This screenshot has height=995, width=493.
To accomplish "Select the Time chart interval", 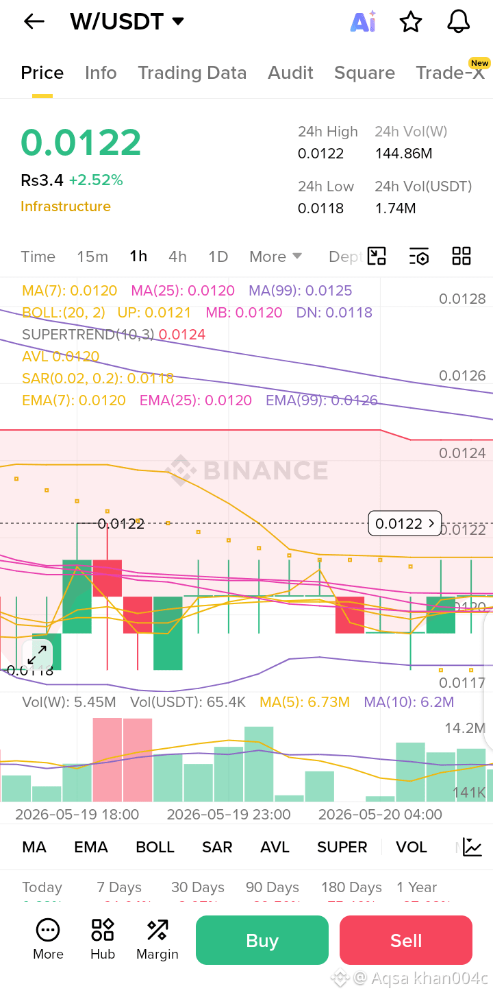I will (x=38, y=256).
